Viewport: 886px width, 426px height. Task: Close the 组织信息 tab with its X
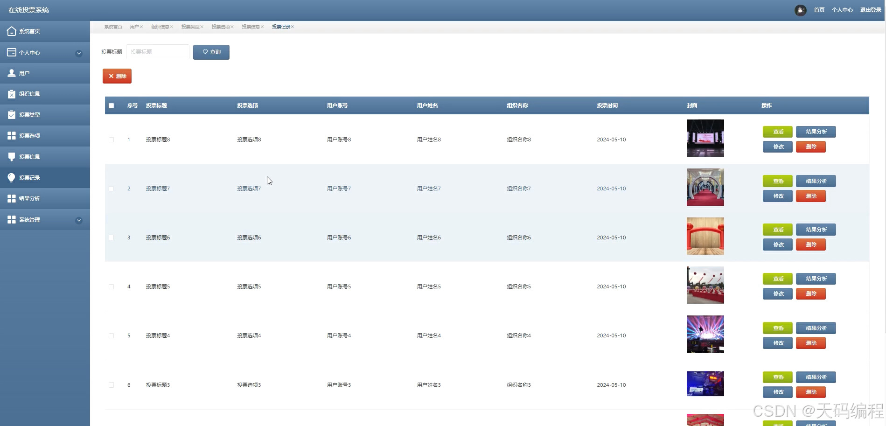[172, 27]
